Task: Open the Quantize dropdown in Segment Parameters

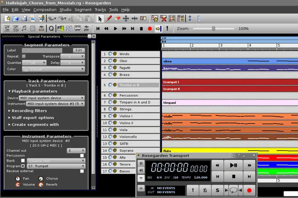Action: pyautogui.click(x=34, y=63)
